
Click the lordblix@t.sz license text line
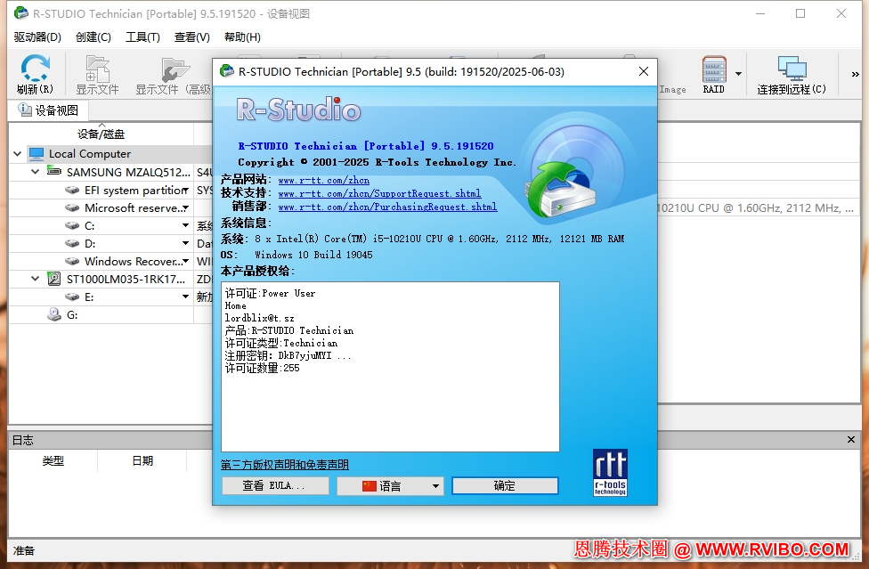(x=259, y=318)
